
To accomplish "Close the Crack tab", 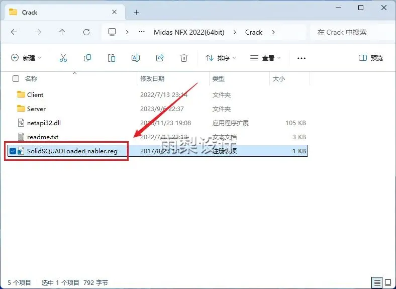I will click(x=115, y=12).
